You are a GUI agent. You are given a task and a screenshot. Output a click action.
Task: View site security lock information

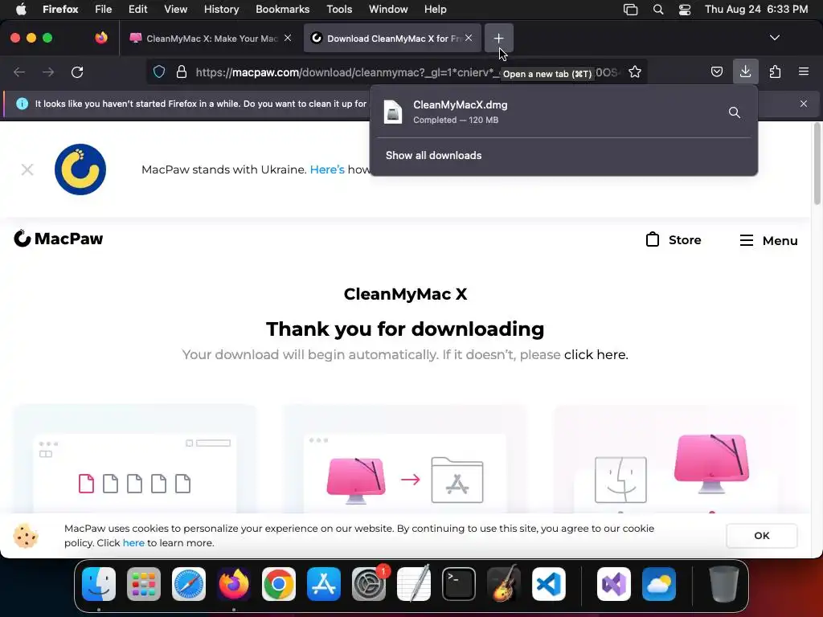tap(182, 72)
